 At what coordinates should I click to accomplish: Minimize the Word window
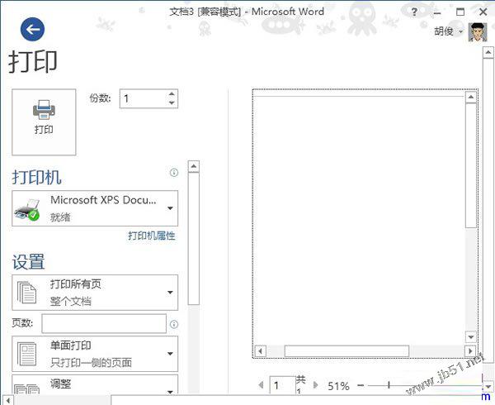coord(437,12)
